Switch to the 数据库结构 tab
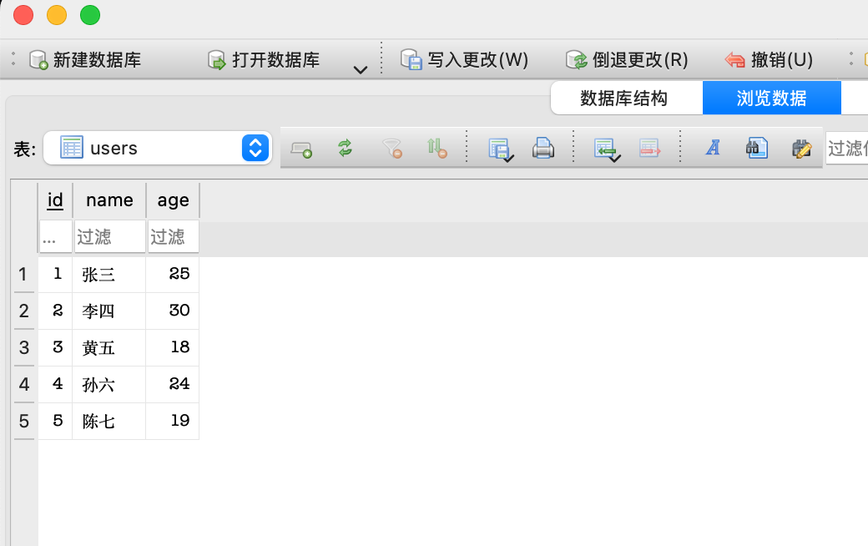 (x=626, y=98)
